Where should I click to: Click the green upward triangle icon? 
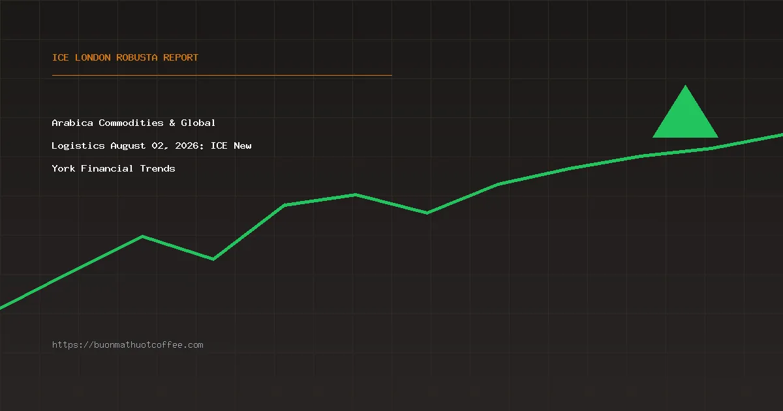(x=685, y=112)
